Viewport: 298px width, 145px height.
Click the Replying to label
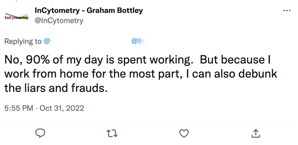(23, 41)
